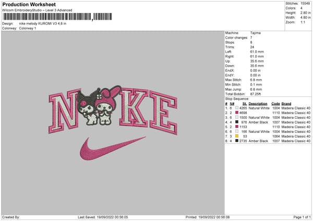
Task: Select code '1064' in the yellow row
Action: tap(276, 136)
